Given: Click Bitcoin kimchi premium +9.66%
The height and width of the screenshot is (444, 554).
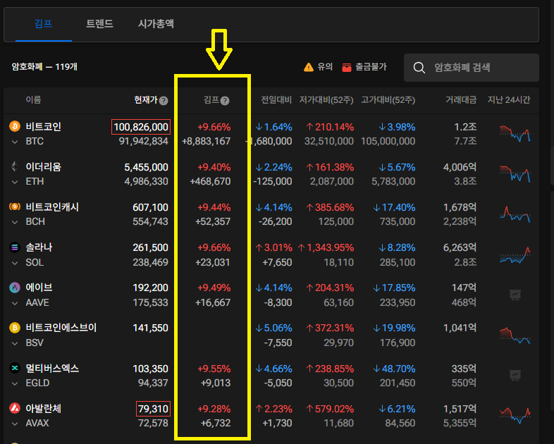Looking at the screenshot, I should coord(214,127).
